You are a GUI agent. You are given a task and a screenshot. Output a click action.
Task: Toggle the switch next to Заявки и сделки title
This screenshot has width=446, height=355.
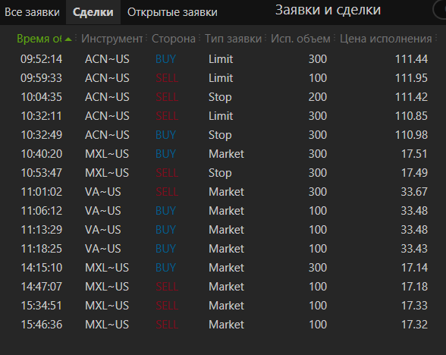tap(439, 10)
